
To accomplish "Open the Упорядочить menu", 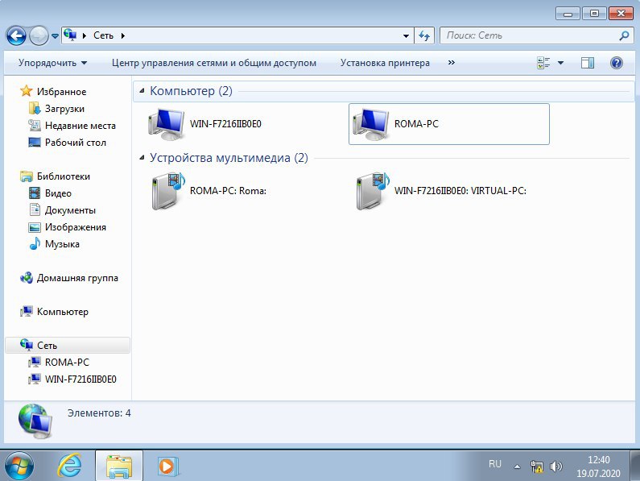I will [52, 63].
